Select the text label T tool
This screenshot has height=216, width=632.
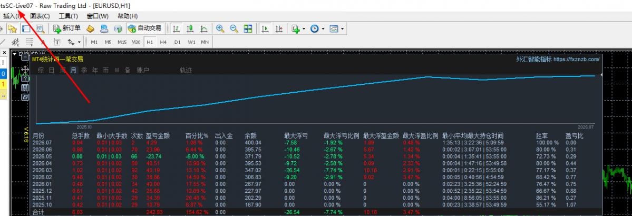point(57,42)
